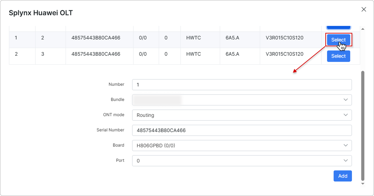This screenshot has height=196, width=374.
Task: Click HWTC vendor cell in row 1
Action: pyautogui.click(x=194, y=38)
